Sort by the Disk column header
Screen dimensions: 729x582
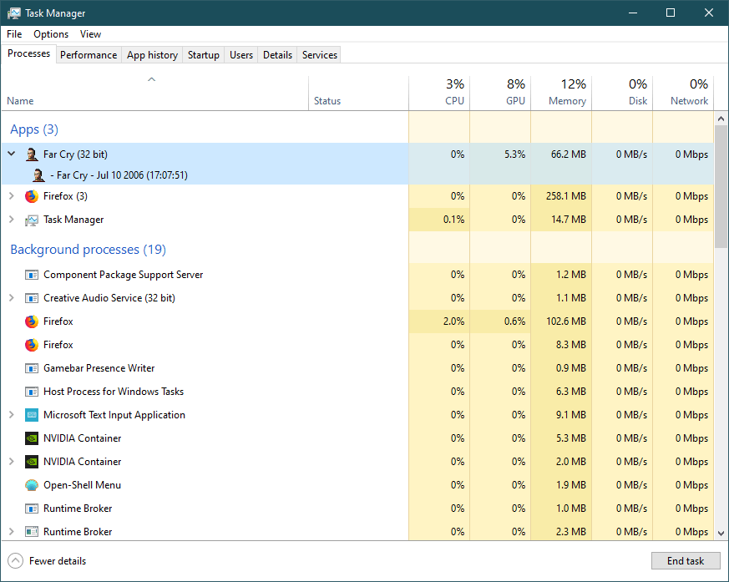pos(622,93)
